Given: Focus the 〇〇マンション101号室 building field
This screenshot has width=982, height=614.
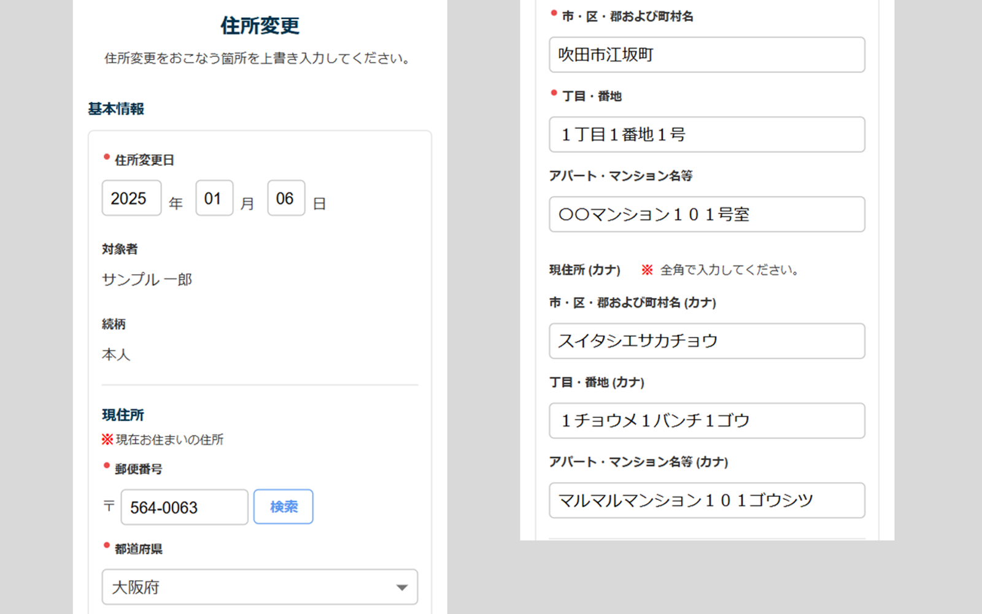Looking at the screenshot, I should click(x=706, y=214).
